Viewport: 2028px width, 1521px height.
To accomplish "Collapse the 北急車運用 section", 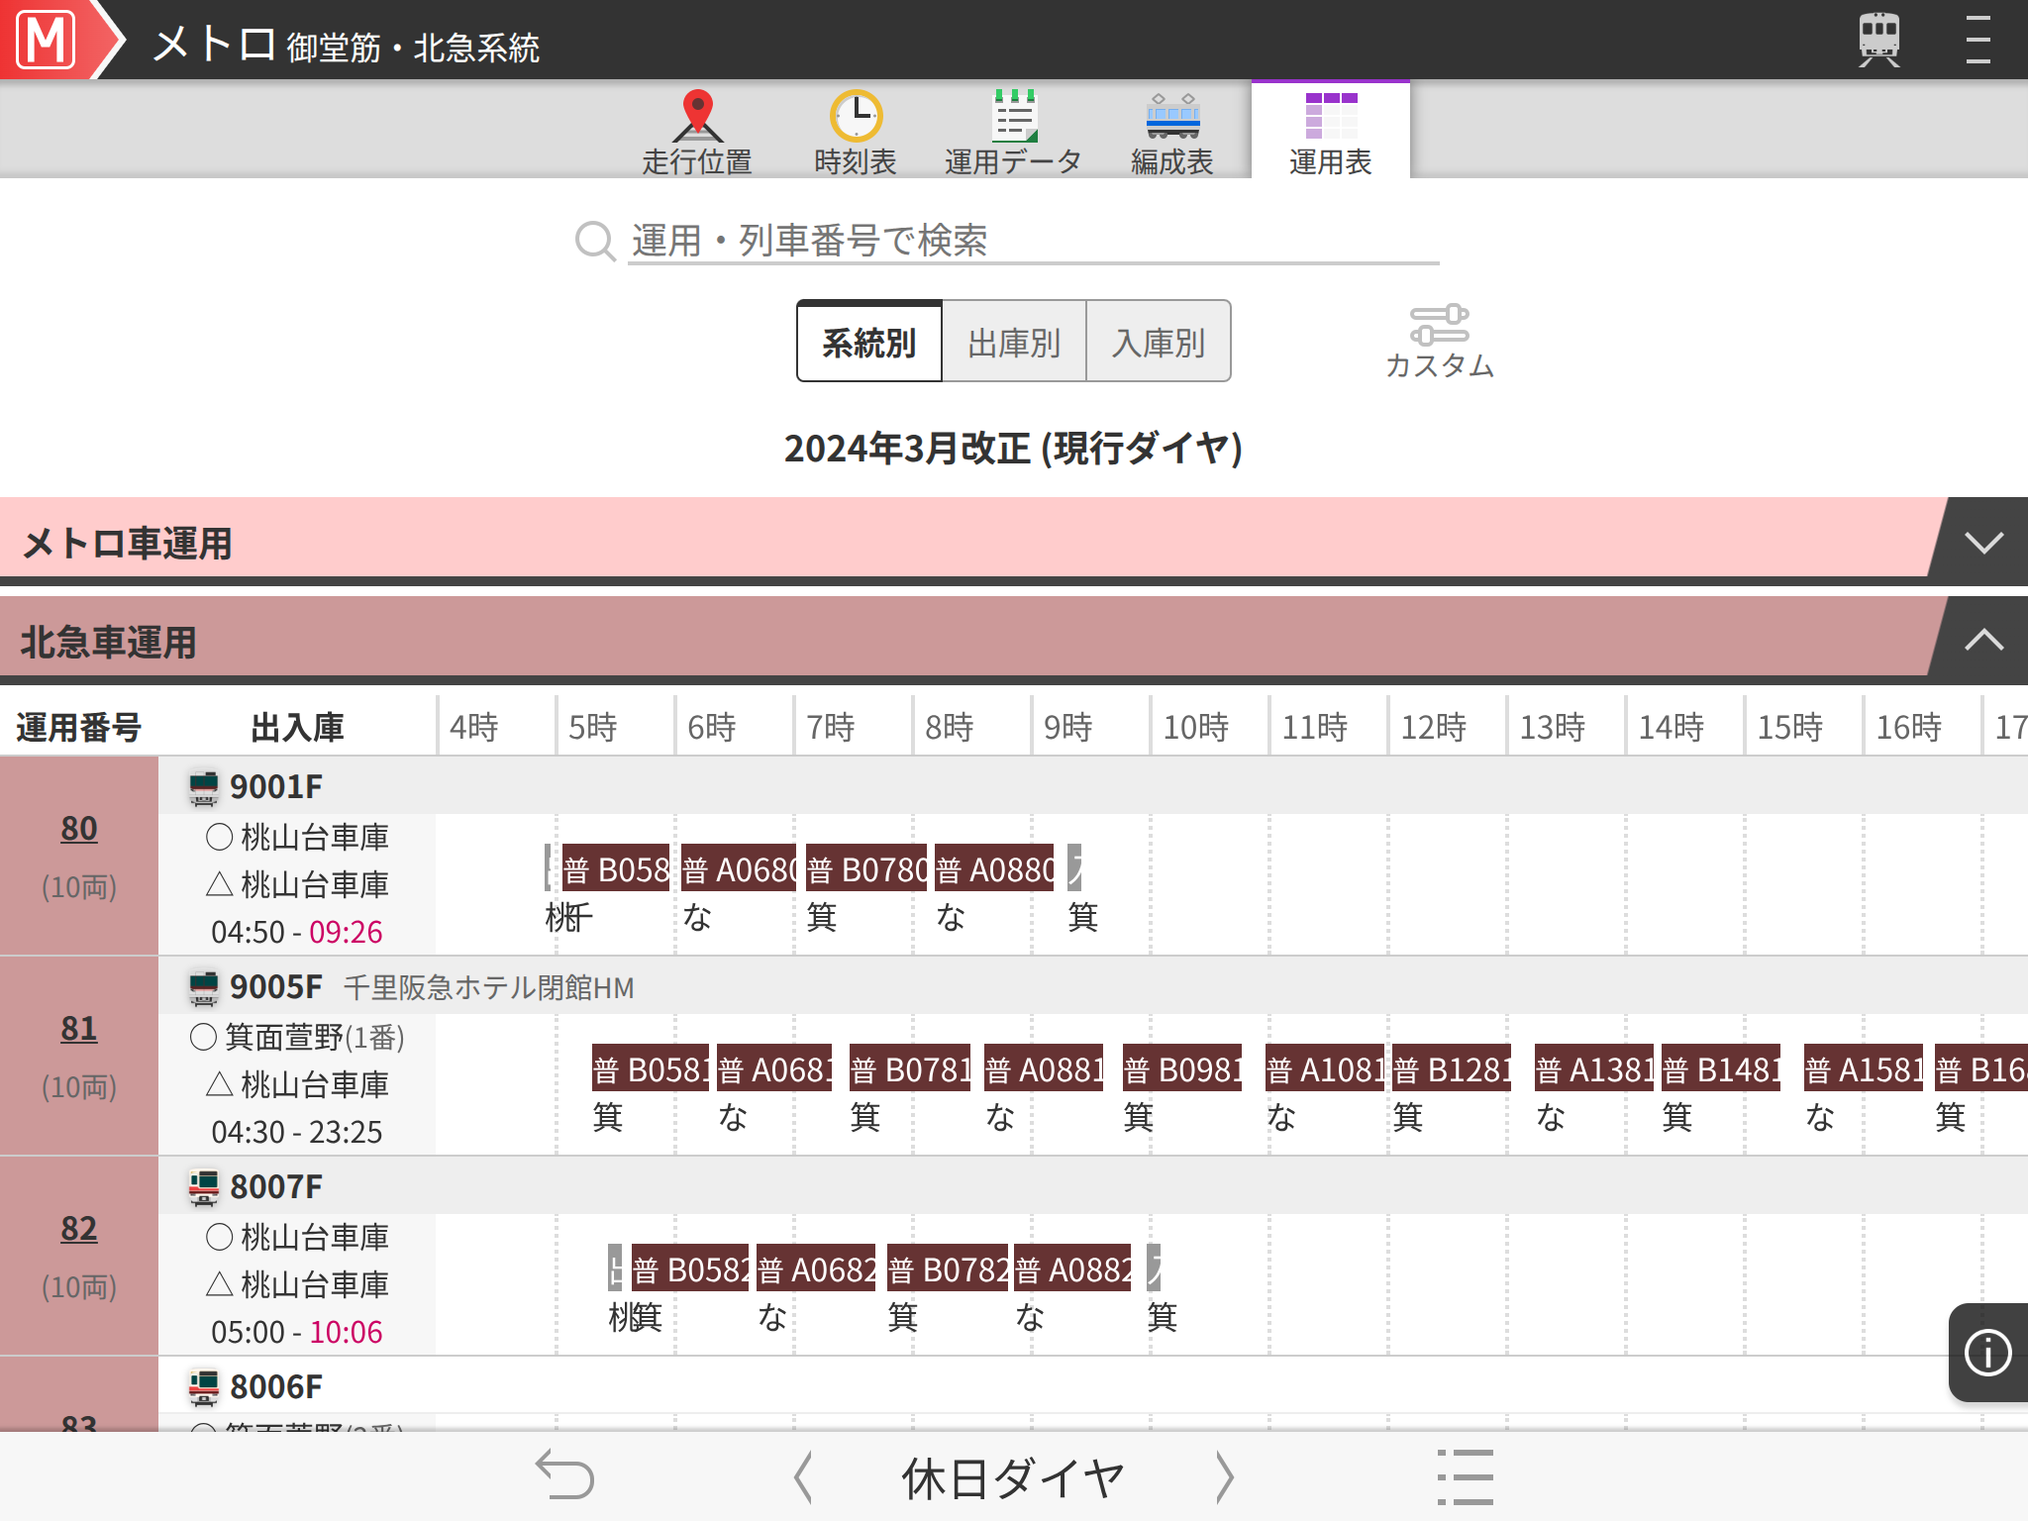I will pyautogui.click(x=1983, y=640).
